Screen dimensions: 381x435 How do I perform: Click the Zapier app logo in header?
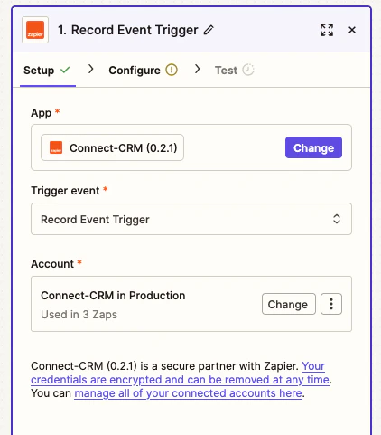[35, 30]
